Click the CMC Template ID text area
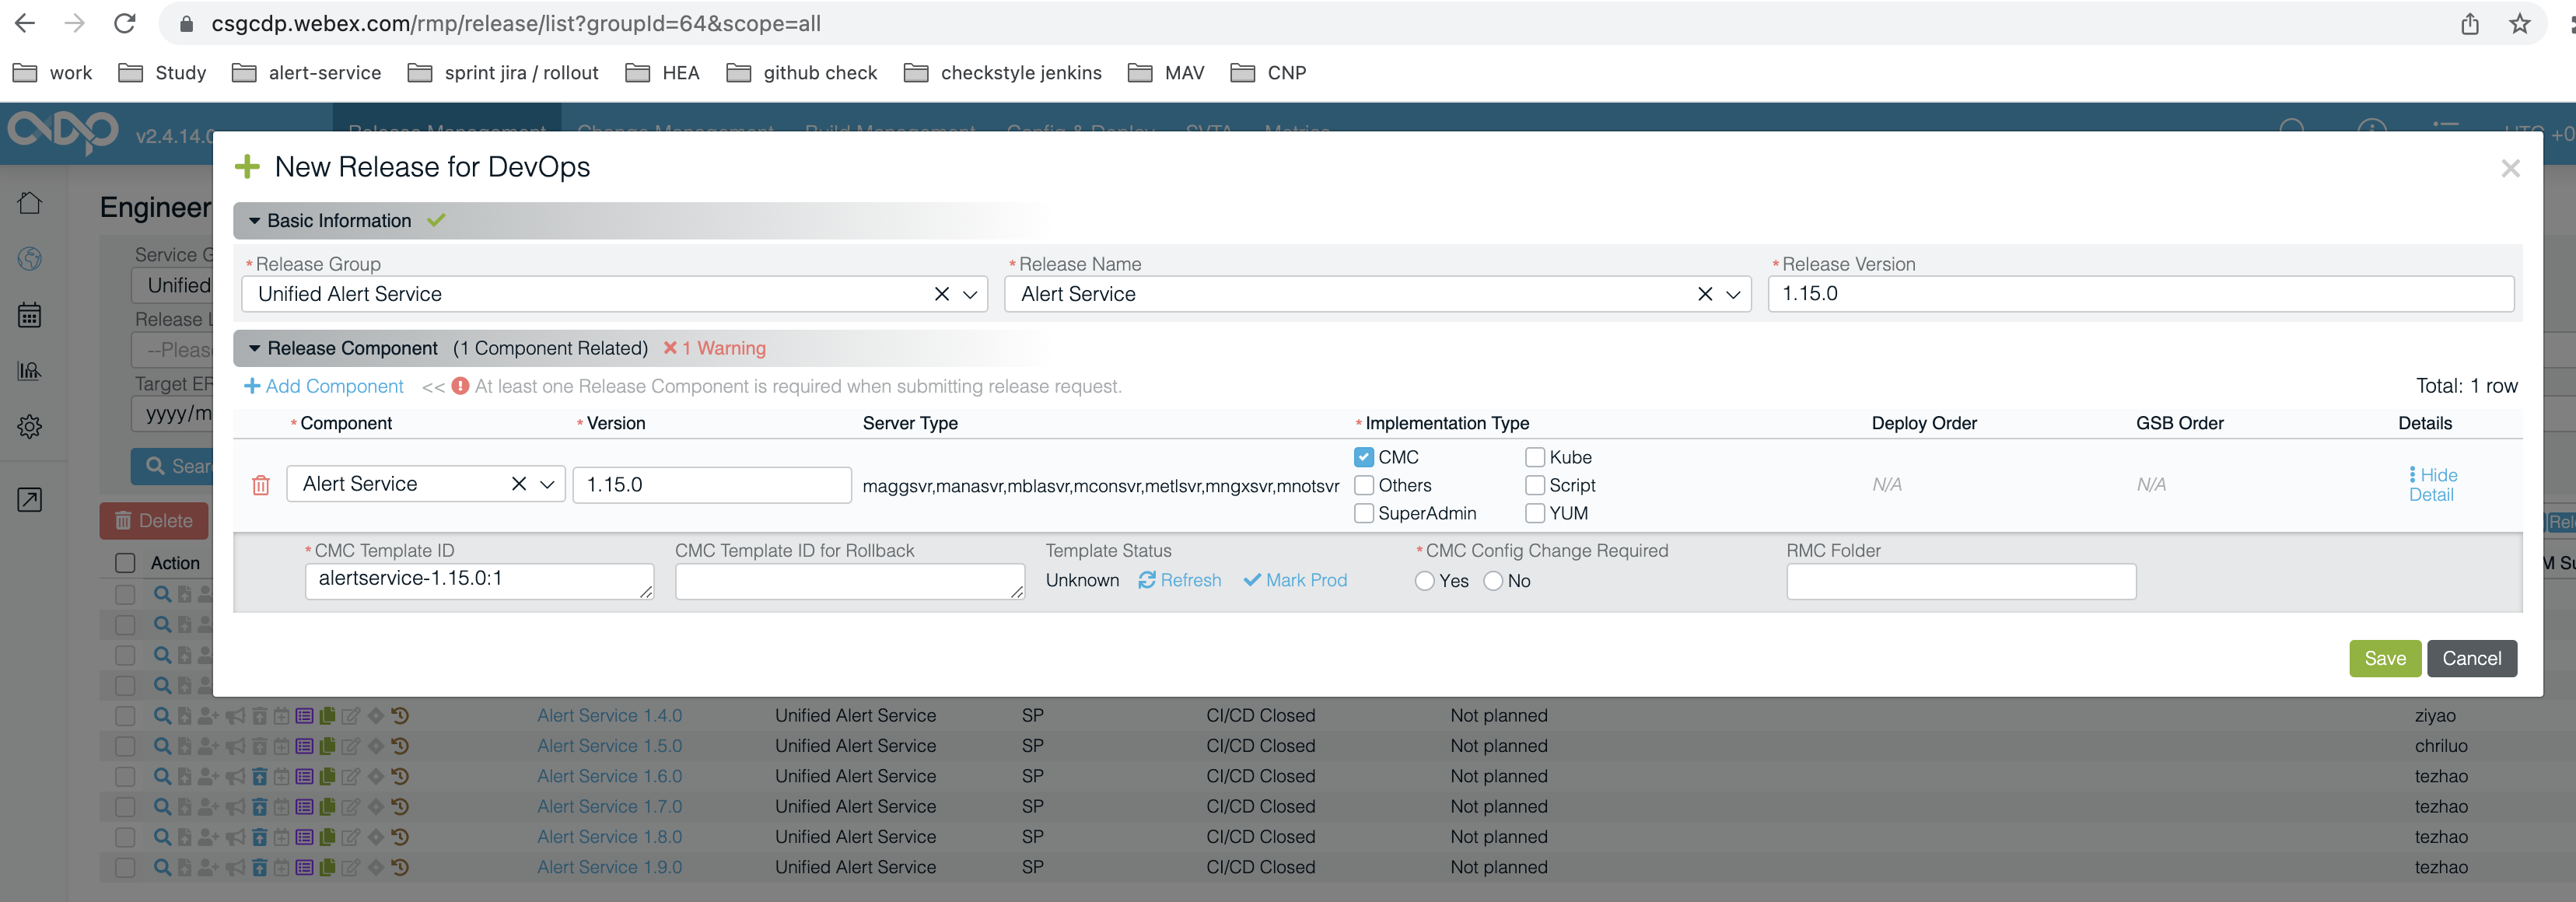The image size is (2576, 902). tap(479, 581)
